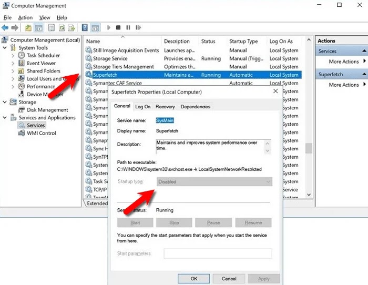The height and width of the screenshot is (285, 368).
Task: Open the Help menu
Action: click(62, 17)
